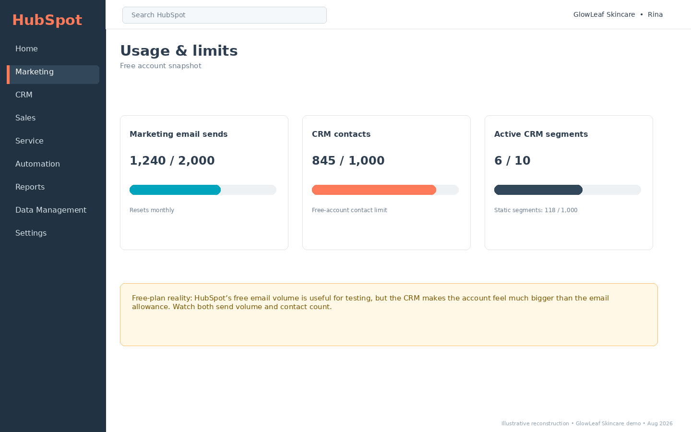Click the Marketing email sends progress bar
This screenshot has height=432, width=691.
(x=203, y=190)
